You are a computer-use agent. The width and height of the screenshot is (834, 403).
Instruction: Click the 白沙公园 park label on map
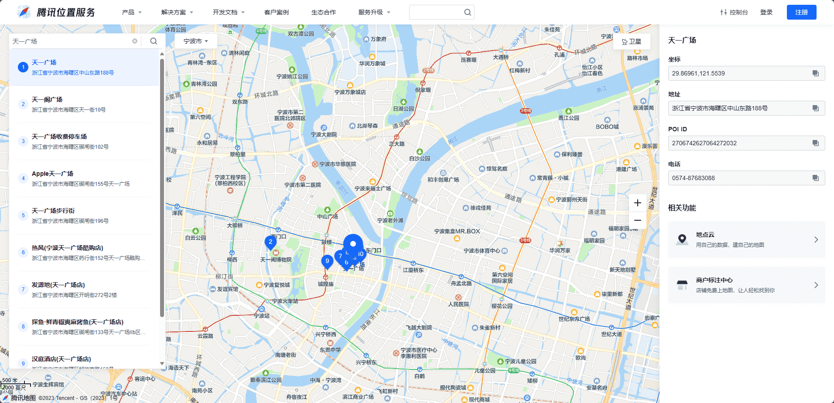click(420, 158)
